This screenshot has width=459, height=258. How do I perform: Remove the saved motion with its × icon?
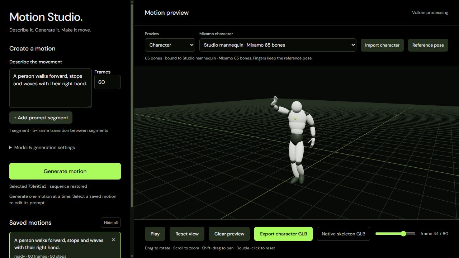click(113, 240)
